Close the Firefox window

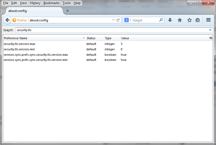[x=208, y=3]
